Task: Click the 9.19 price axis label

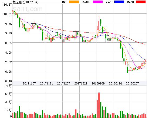Action: (x=8, y=33)
